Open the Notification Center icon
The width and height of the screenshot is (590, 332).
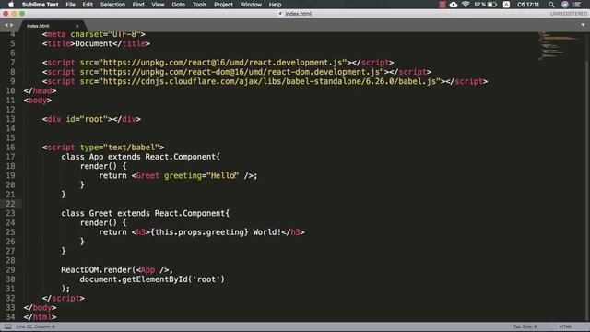[x=577, y=5]
